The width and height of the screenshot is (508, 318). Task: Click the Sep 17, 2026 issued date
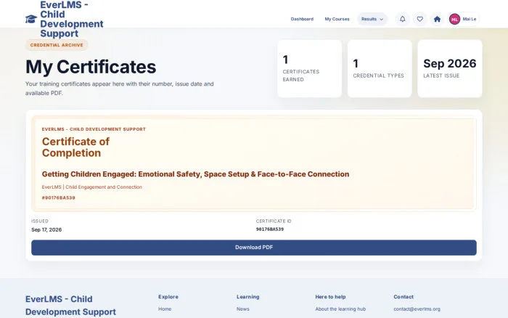(46, 229)
